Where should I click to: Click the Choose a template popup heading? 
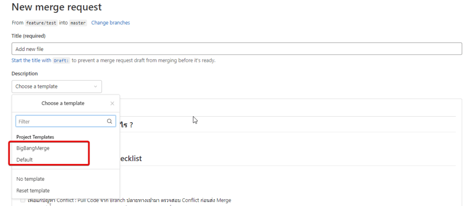click(63, 103)
